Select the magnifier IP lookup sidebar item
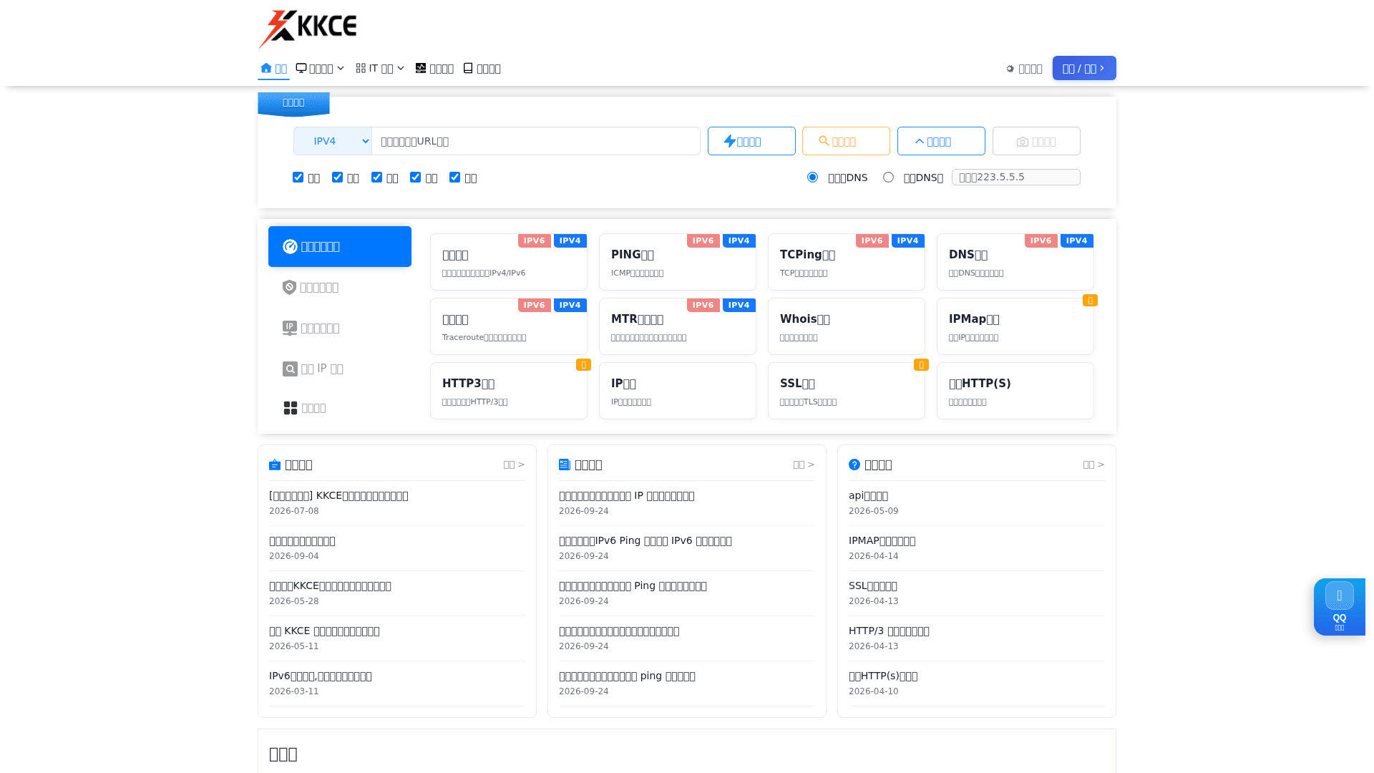1374x773 pixels. pos(340,369)
